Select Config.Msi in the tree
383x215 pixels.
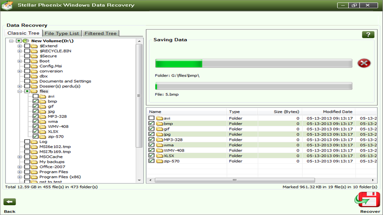tap(51, 66)
